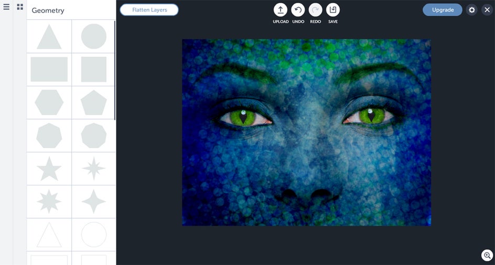Click the Upload icon
Image resolution: width=495 pixels, height=265 pixels.
[x=281, y=10]
